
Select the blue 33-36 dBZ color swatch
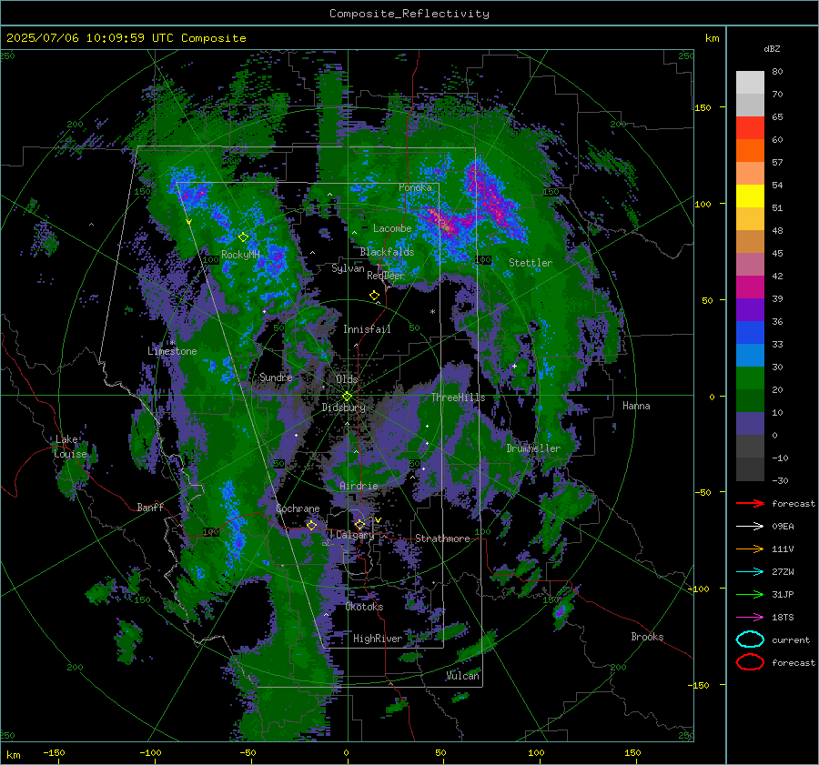coord(750,333)
